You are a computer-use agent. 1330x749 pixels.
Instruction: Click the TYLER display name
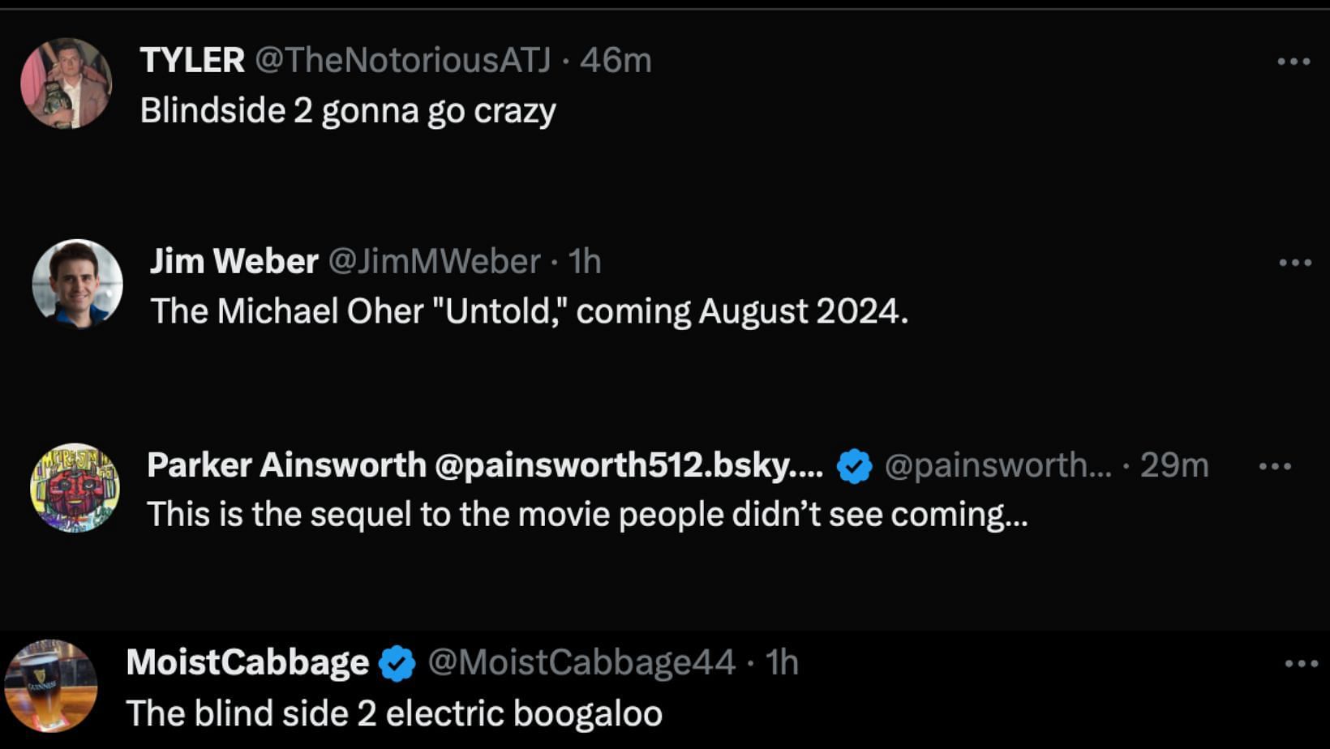click(192, 60)
